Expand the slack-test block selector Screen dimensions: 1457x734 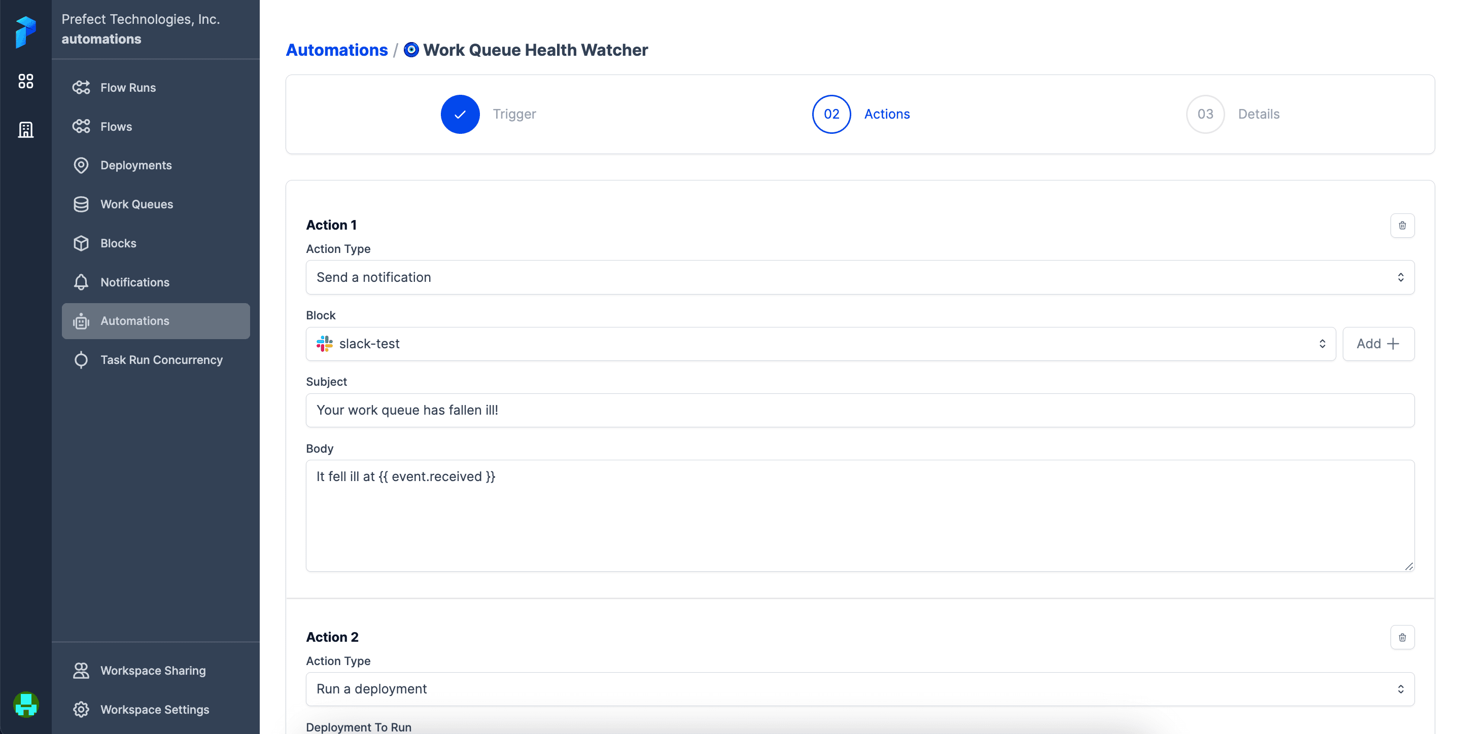820,344
